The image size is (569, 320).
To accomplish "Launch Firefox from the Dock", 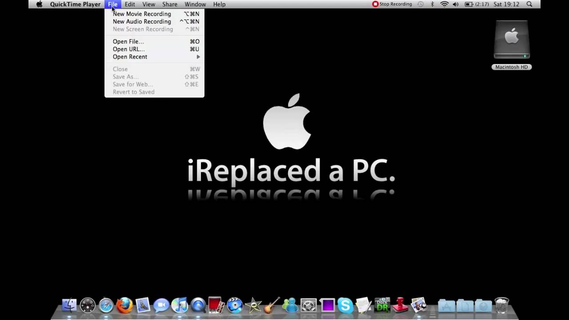I will 124,305.
